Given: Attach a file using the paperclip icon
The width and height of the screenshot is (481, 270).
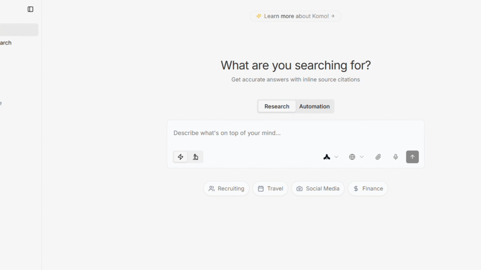Looking at the screenshot, I should [x=378, y=157].
